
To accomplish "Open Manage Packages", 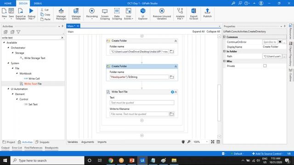I will click(x=61, y=14).
